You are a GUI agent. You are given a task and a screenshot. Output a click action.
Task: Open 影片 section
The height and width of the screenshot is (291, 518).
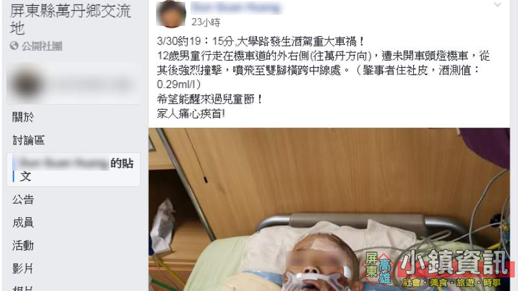tap(23, 268)
